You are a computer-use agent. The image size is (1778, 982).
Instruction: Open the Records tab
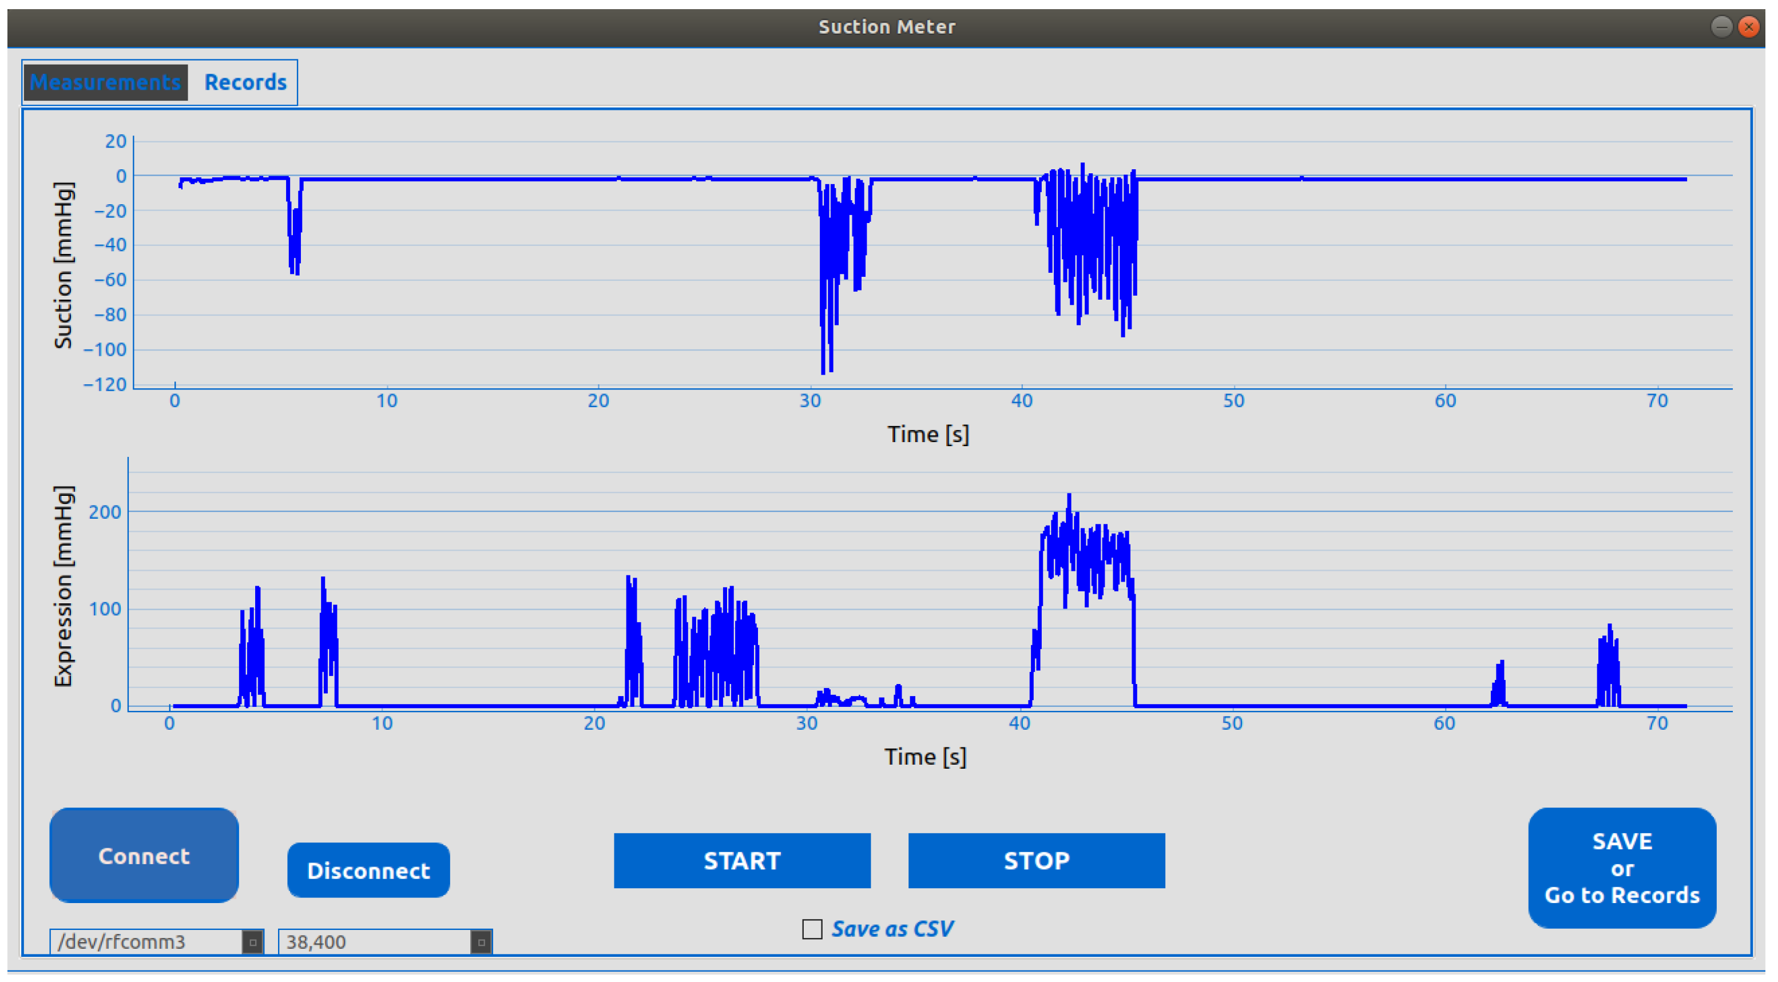[245, 82]
